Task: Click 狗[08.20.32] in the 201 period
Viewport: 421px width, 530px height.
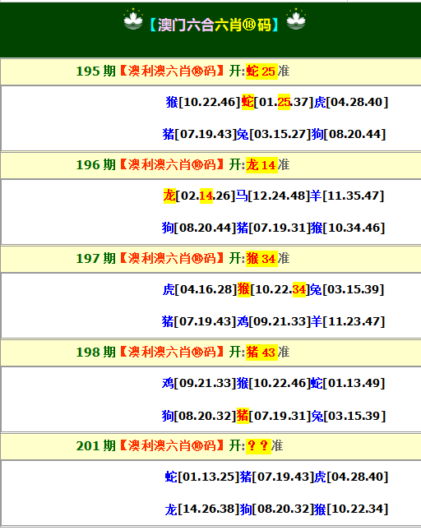Action: point(276,509)
